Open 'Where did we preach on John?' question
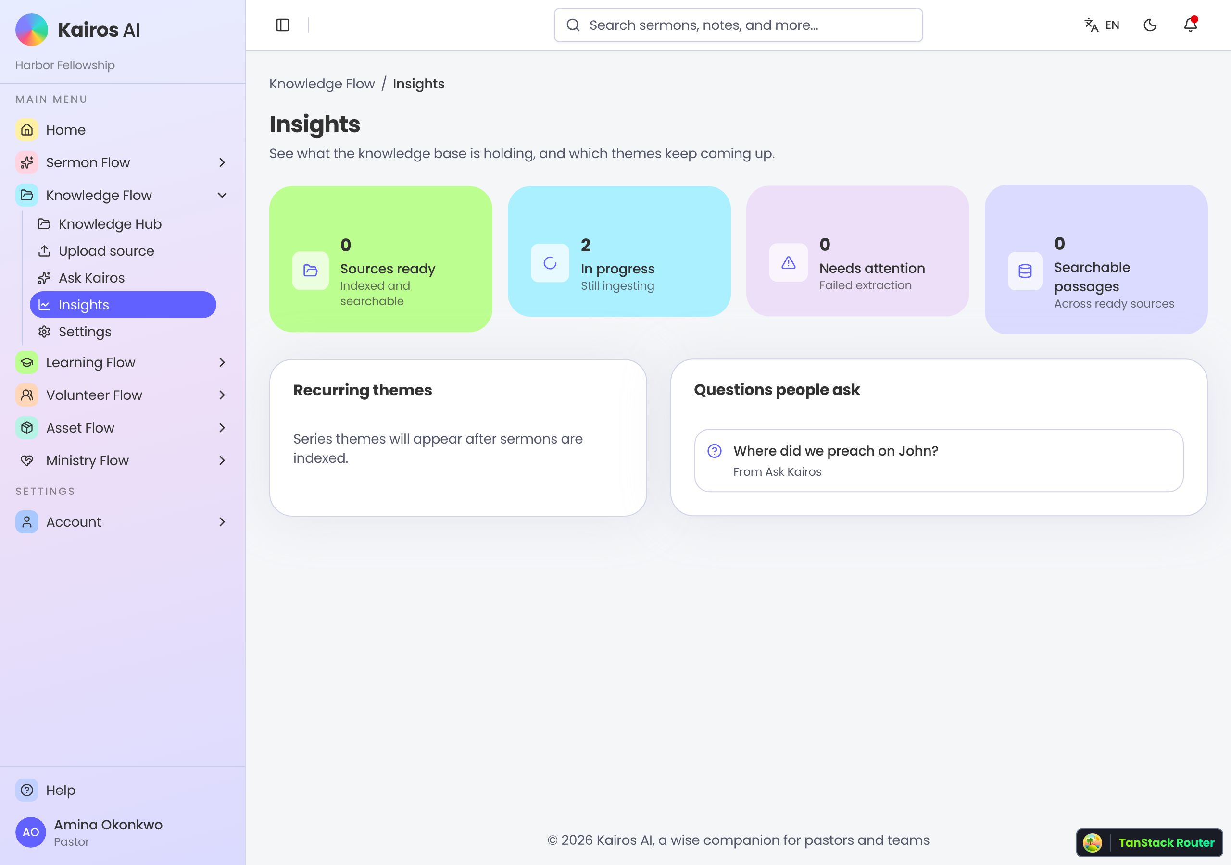Viewport: 1231px width, 865px height. tap(938, 460)
